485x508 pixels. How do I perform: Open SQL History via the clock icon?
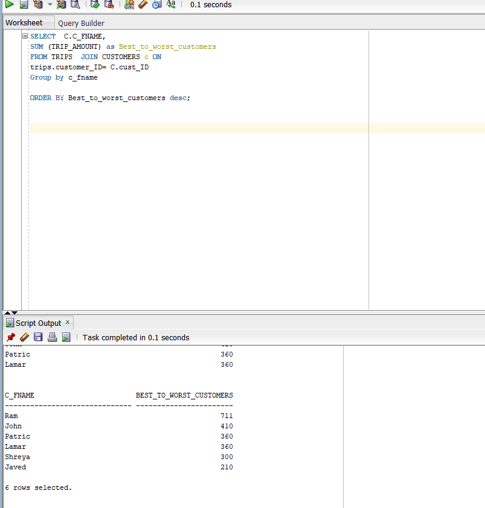(x=156, y=5)
